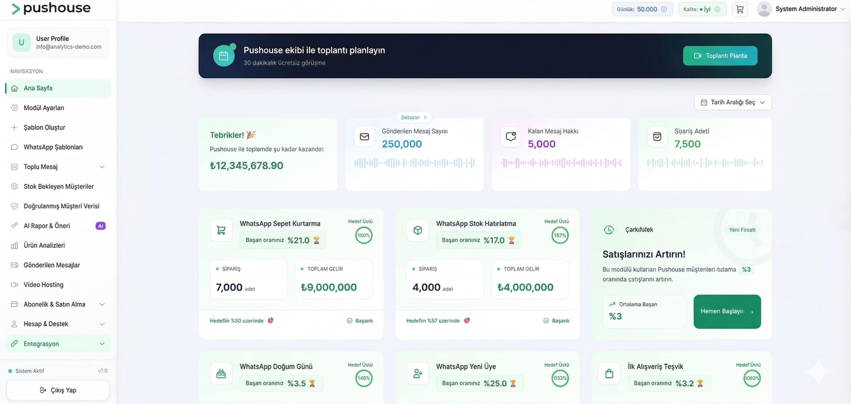Open the System Administrator account menu
The height and width of the screenshot is (404, 851).
point(807,9)
